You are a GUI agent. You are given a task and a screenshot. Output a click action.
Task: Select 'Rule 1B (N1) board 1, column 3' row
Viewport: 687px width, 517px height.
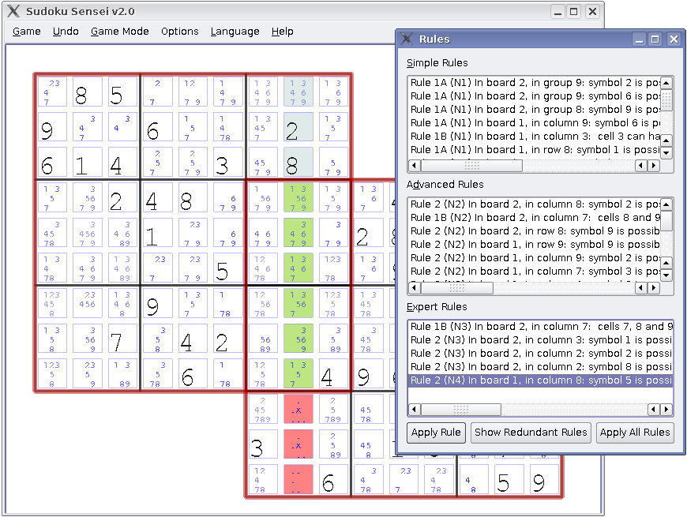tap(534, 136)
